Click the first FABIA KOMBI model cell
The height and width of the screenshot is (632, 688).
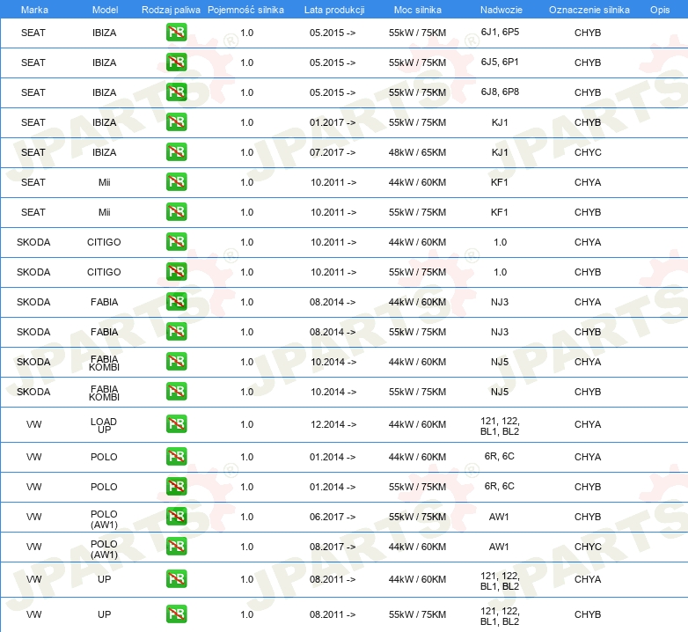coord(104,363)
